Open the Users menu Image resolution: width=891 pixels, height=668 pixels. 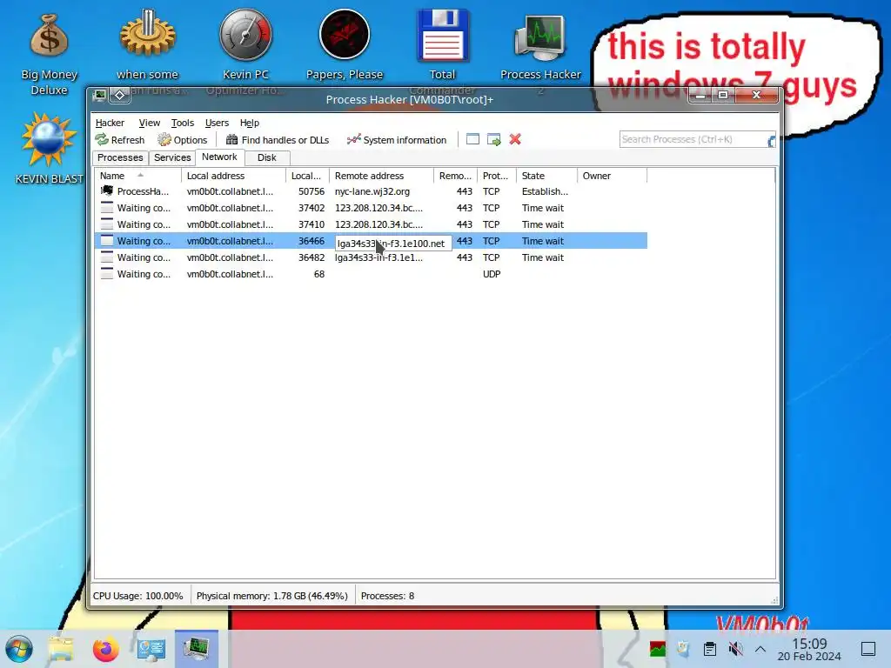coord(217,123)
